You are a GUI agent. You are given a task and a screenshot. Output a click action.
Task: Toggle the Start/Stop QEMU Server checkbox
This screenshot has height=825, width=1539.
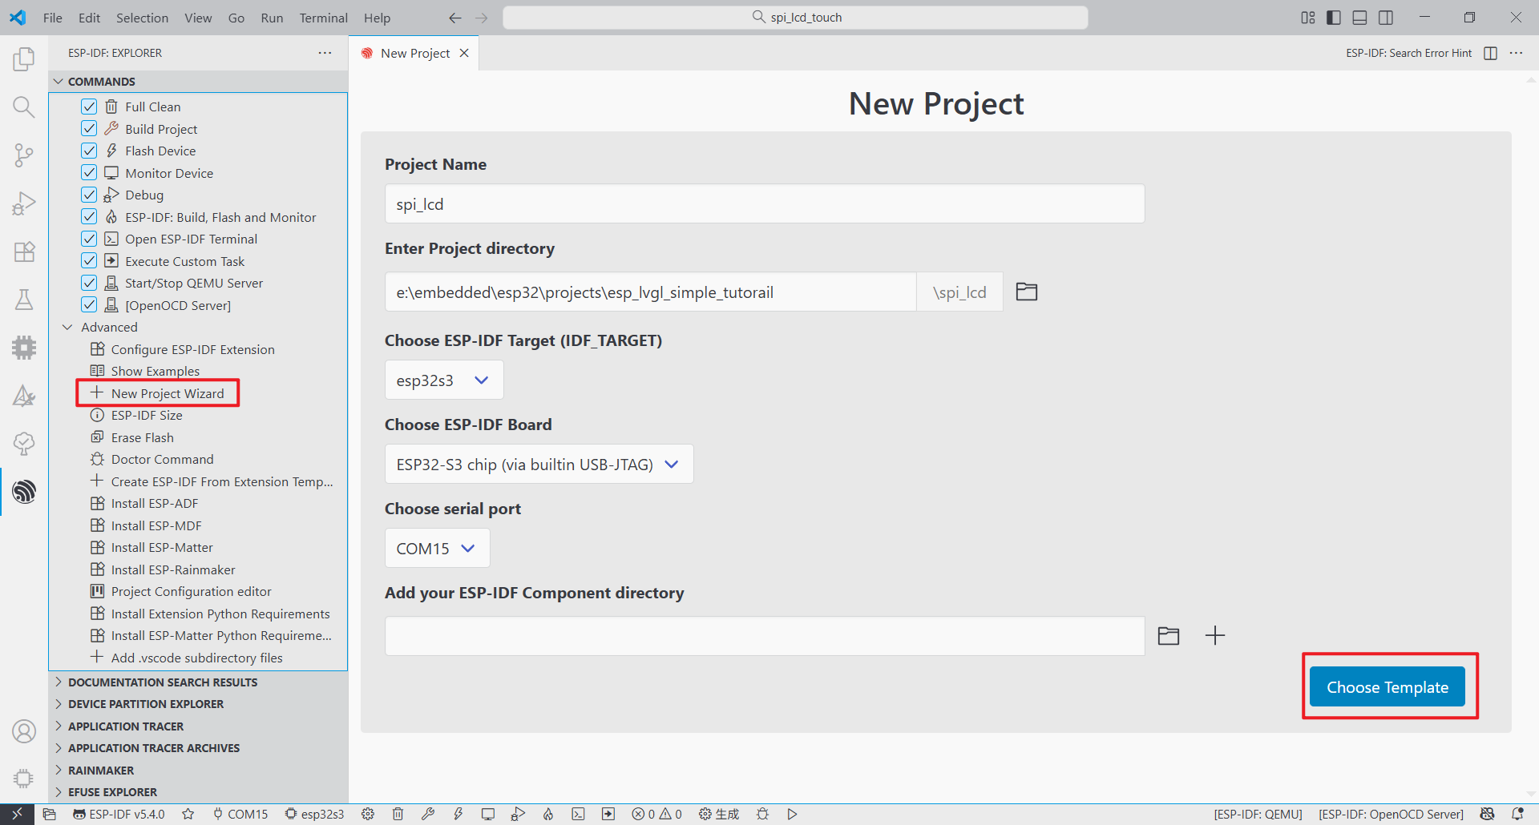point(89,283)
